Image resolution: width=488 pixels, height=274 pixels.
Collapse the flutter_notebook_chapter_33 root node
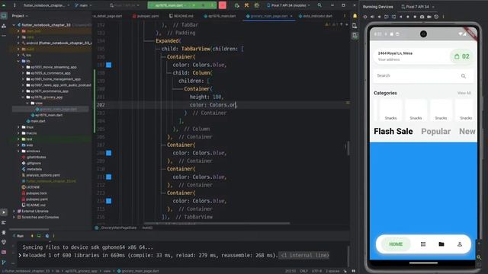(14, 25)
